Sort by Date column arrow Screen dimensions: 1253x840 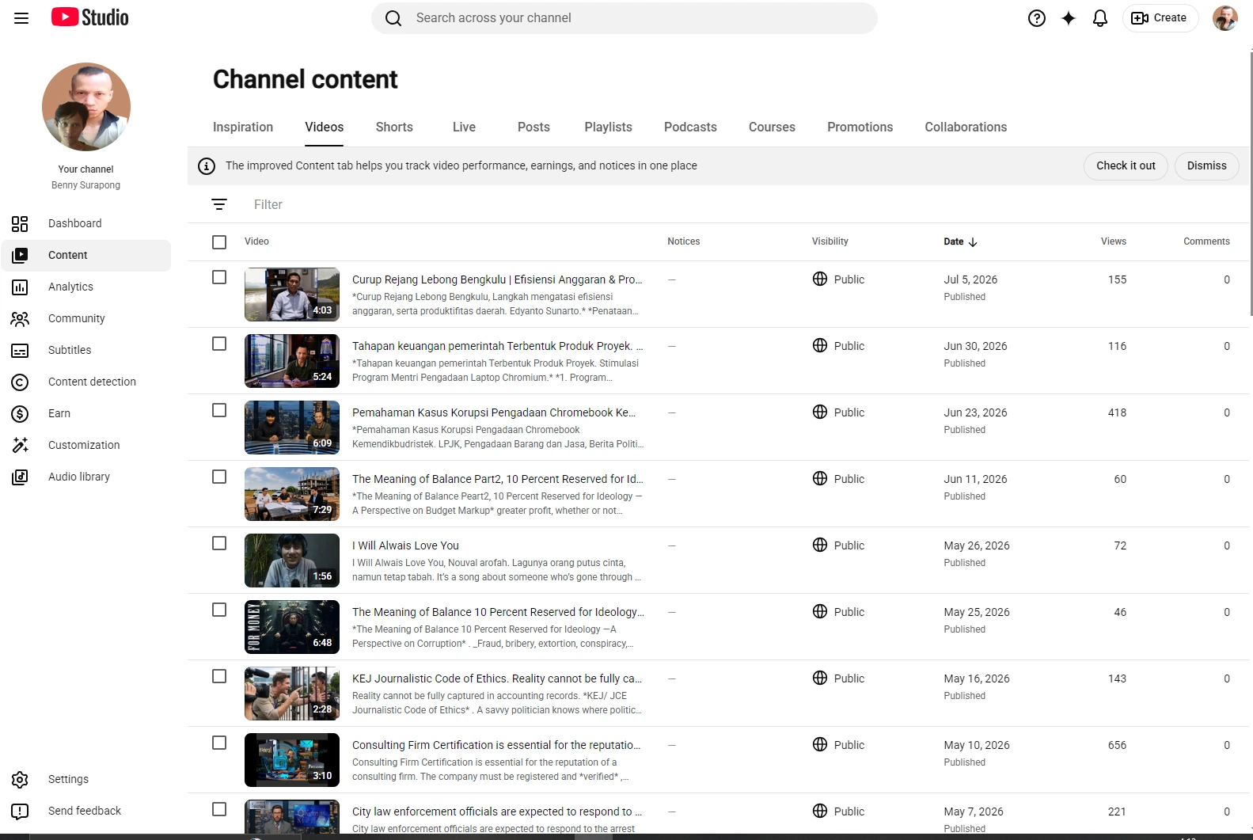[x=973, y=242]
